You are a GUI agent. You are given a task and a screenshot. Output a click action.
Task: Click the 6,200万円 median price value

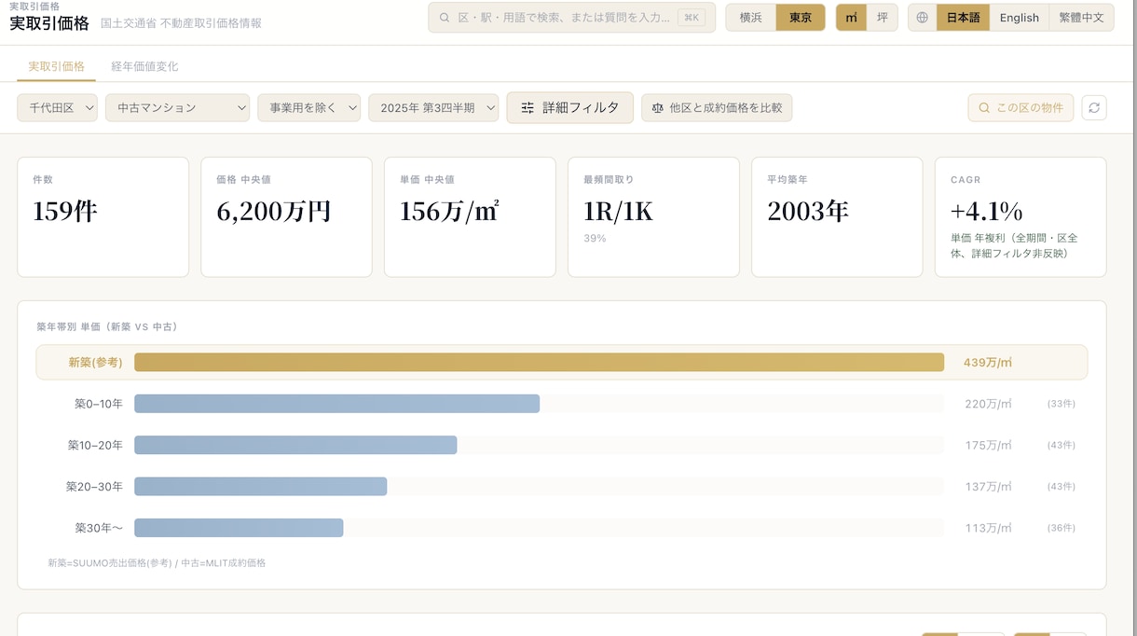click(x=274, y=212)
